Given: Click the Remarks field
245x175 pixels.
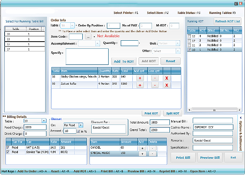Looking at the screenshot, I should pos(213,141).
